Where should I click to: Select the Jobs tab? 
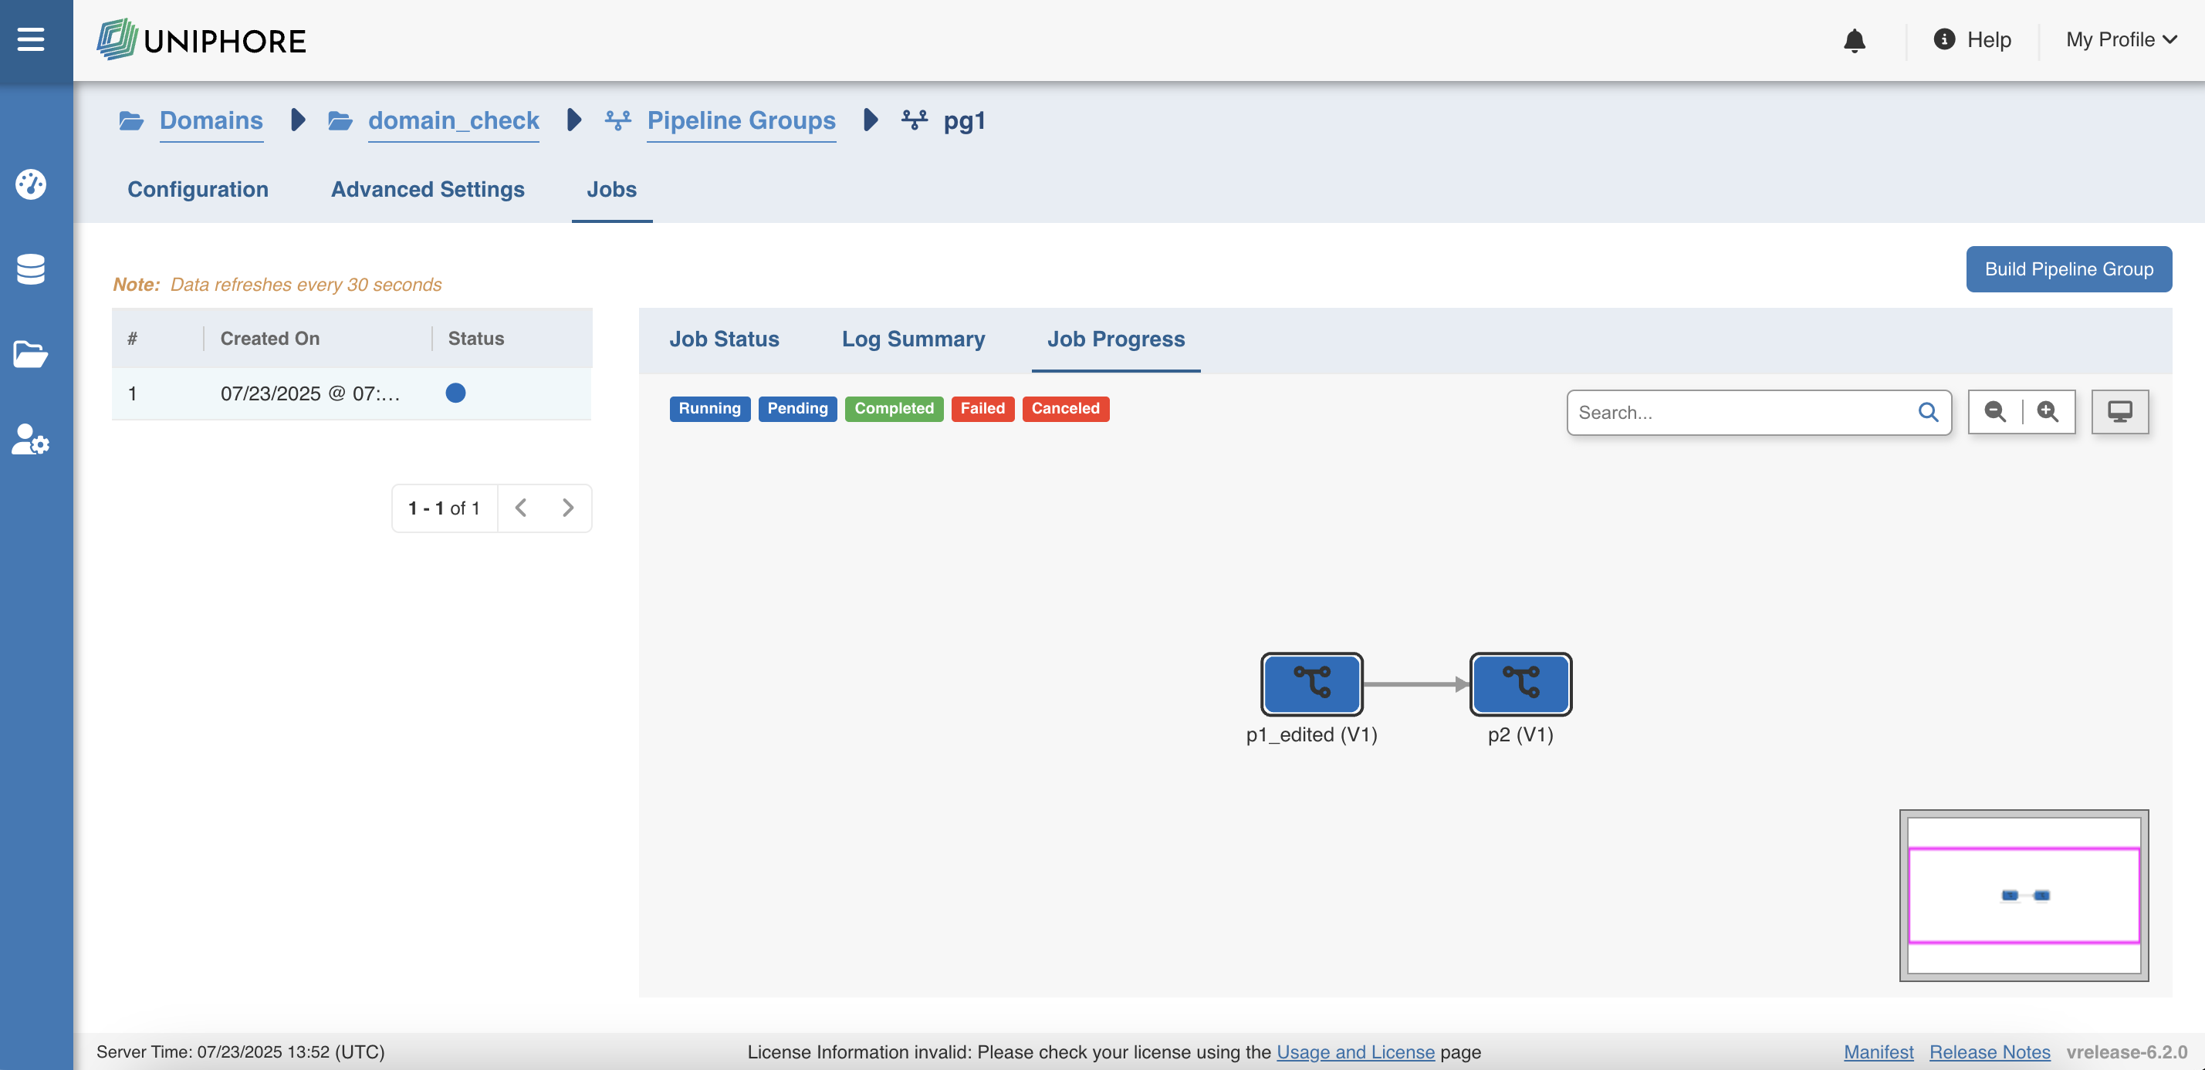(612, 190)
